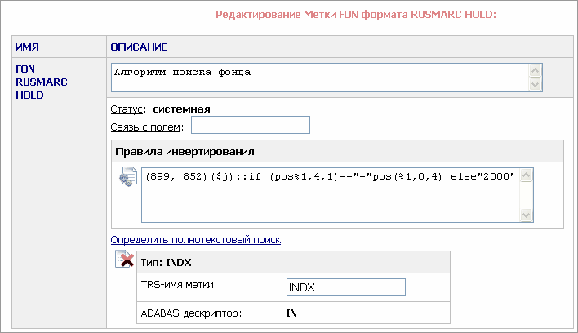Focus the 'Алгоритм поиска фонда' description box
578x333 pixels.
click(x=318, y=78)
